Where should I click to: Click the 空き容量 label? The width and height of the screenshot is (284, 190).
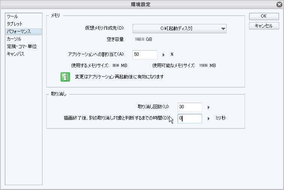(115, 39)
